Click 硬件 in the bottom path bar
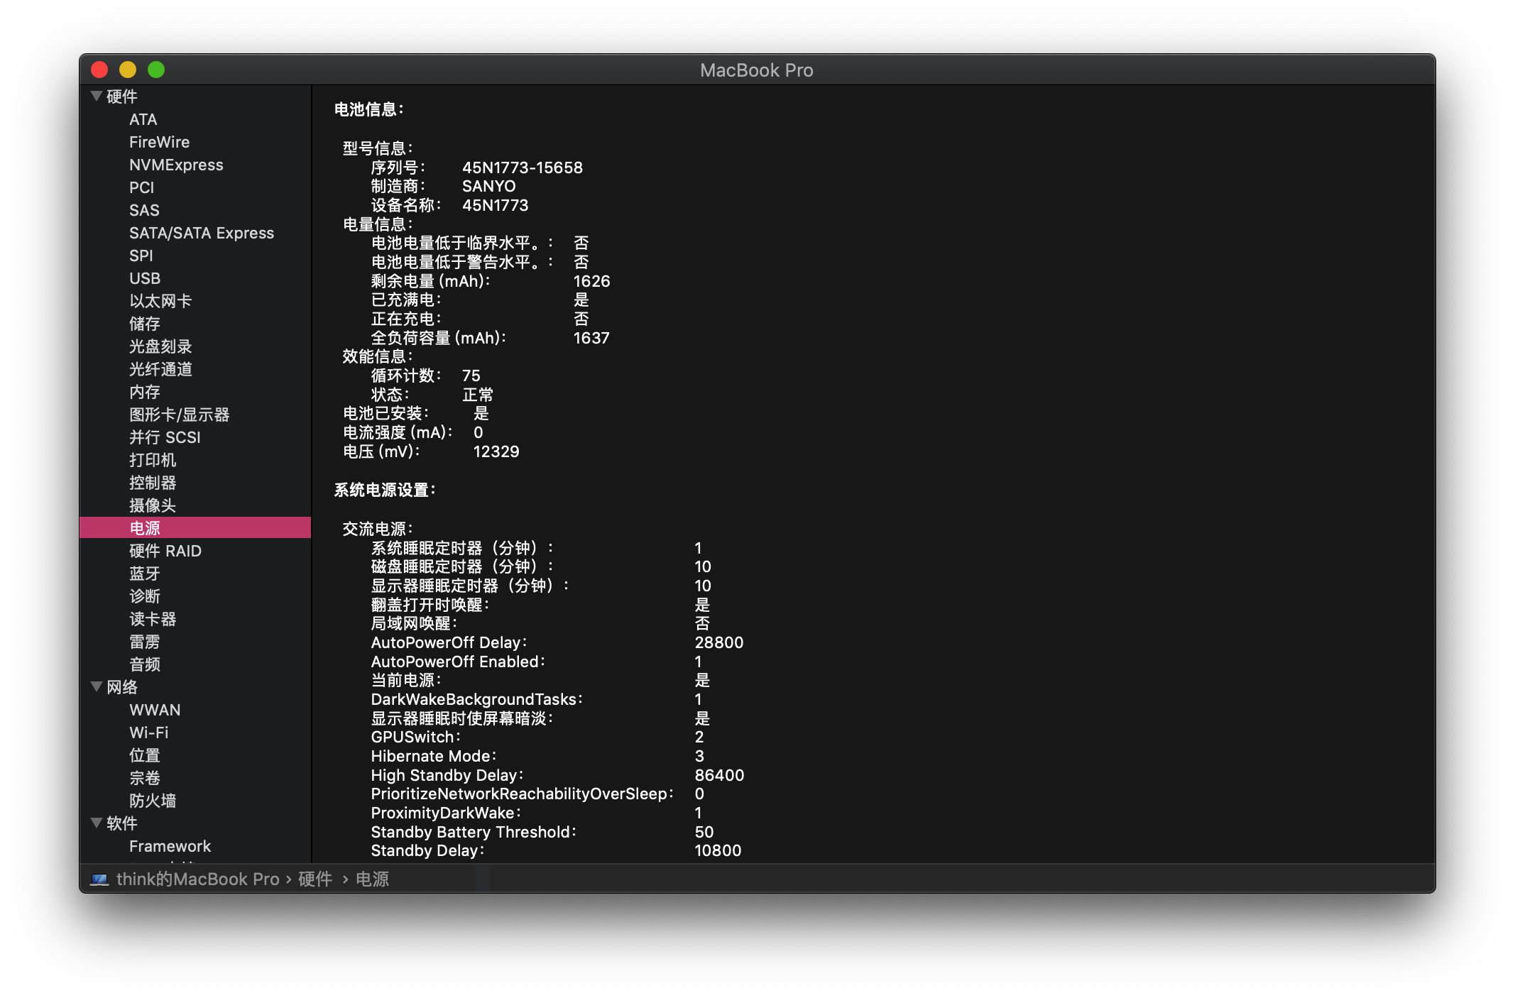1515x998 pixels. click(x=315, y=879)
